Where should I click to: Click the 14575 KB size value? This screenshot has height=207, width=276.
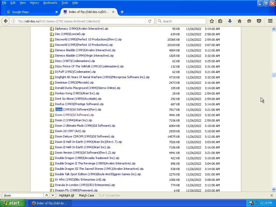174,137
